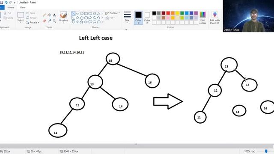The width and height of the screenshot is (274, 154).
Task: Click the Brushes icon
Action: coord(63,15)
